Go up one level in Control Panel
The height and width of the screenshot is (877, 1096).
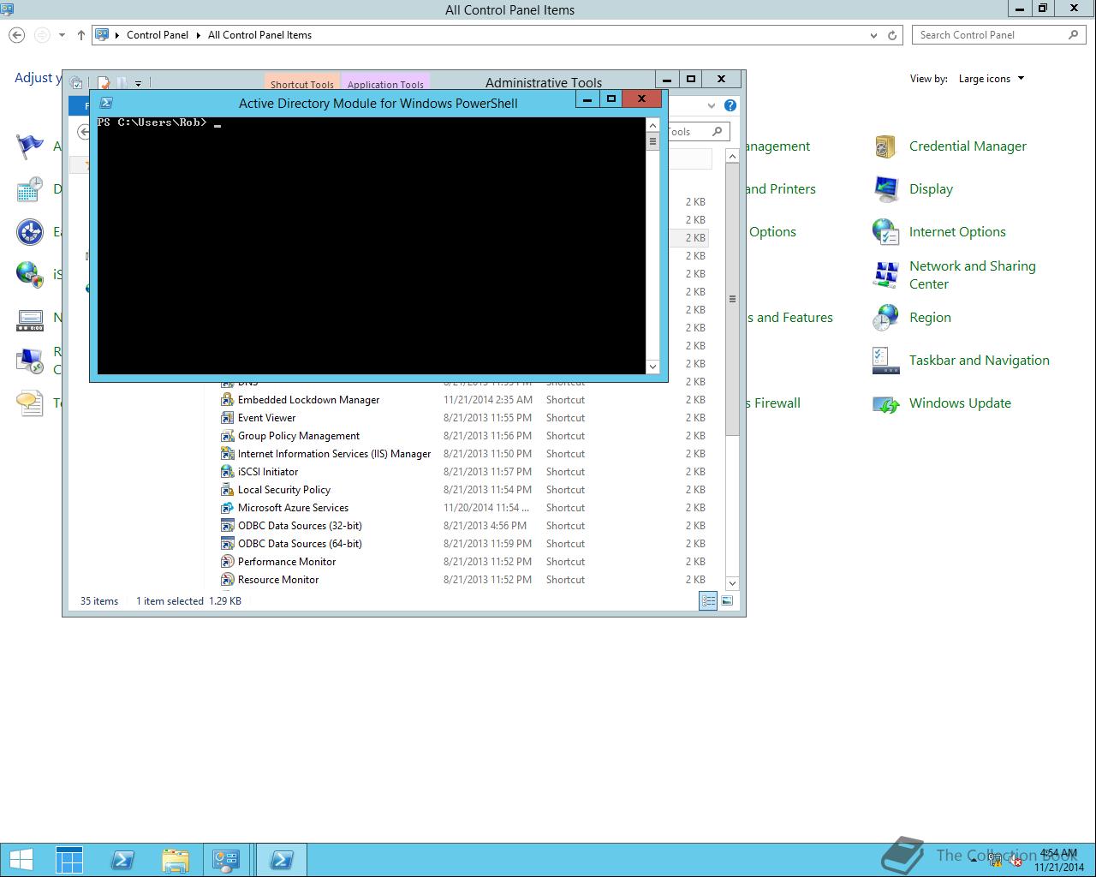pos(81,35)
